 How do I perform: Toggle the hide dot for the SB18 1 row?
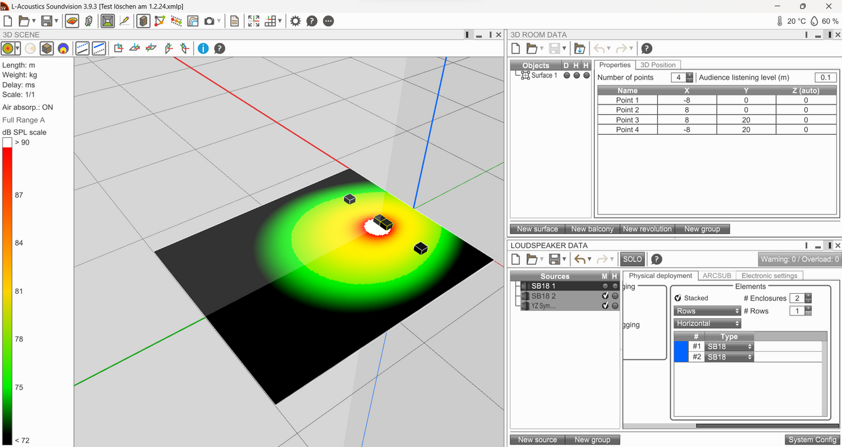tap(615, 286)
